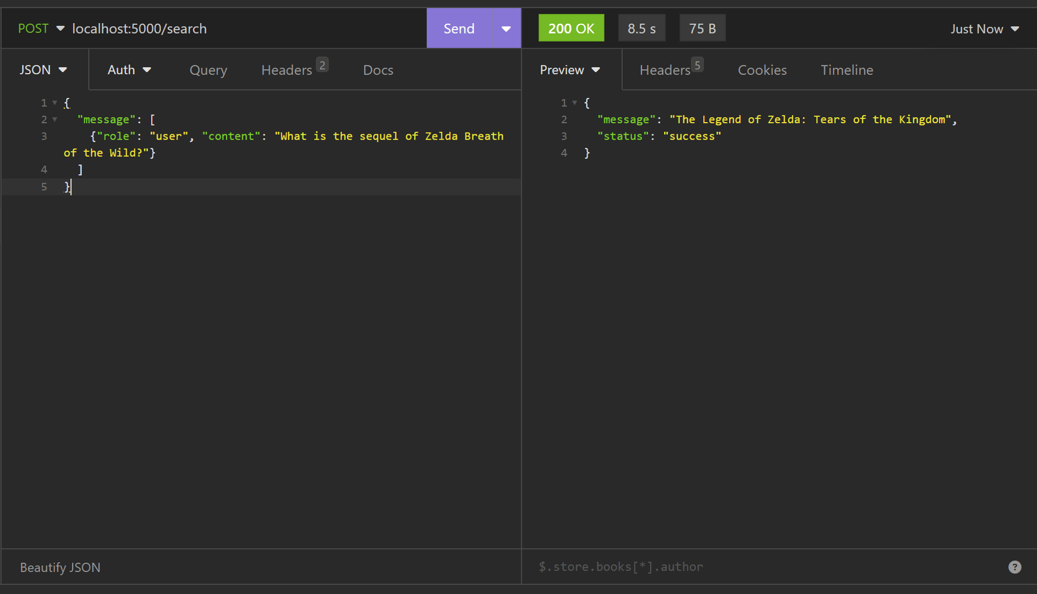The height and width of the screenshot is (594, 1037).
Task: Open the response Headers tab
Action: 665,70
